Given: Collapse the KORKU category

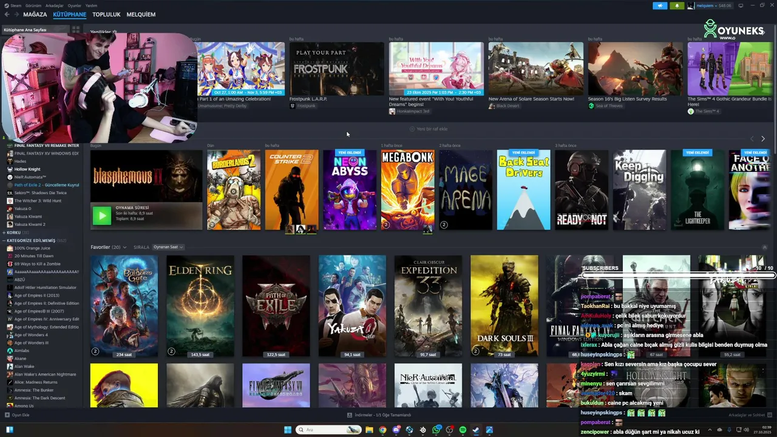Looking at the screenshot, I should (x=4, y=232).
